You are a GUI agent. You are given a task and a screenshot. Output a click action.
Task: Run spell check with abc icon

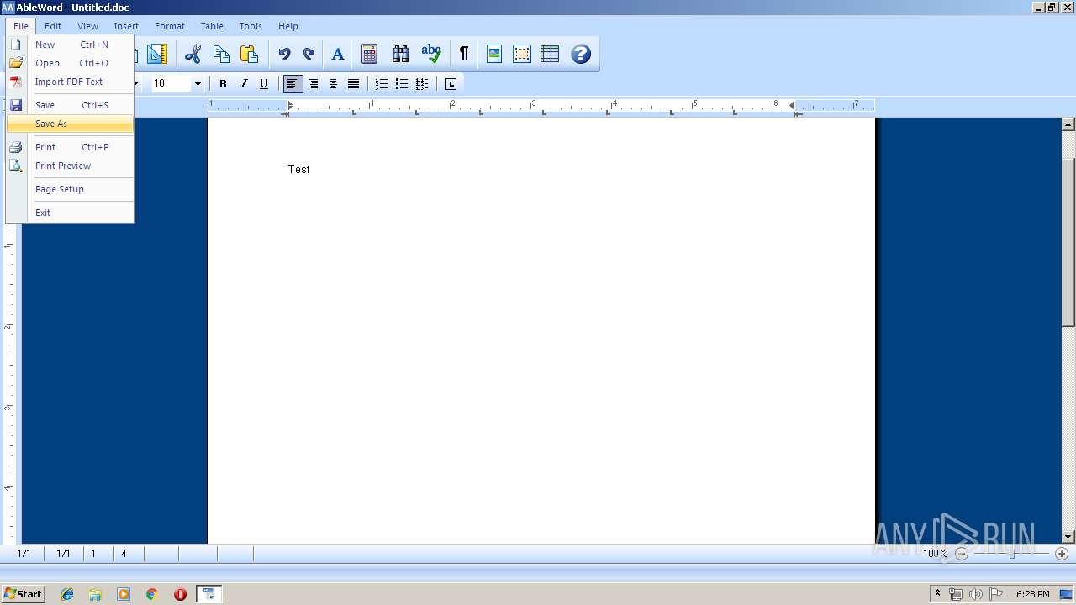(x=431, y=54)
